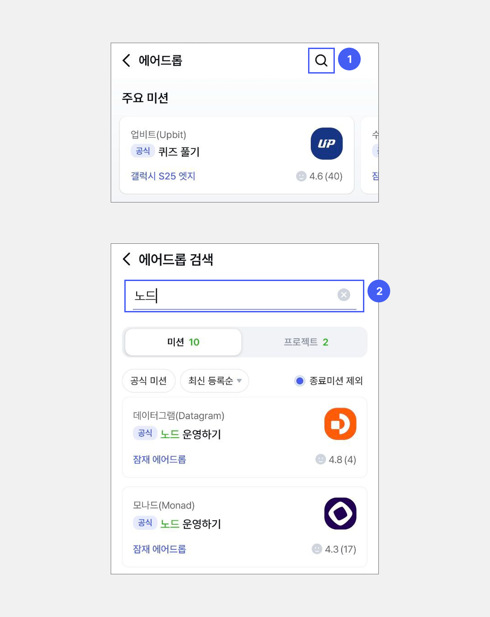
Task: Open the 갤럭시 S25 엣지 reward link
Action: click(163, 176)
